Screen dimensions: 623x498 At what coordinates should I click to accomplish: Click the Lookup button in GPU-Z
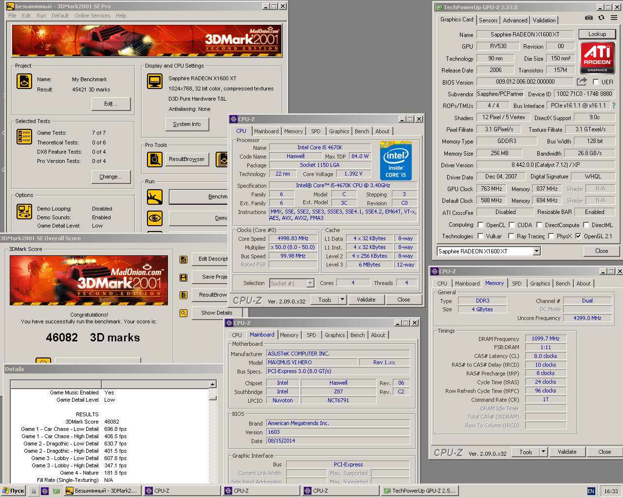(x=597, y=34)
